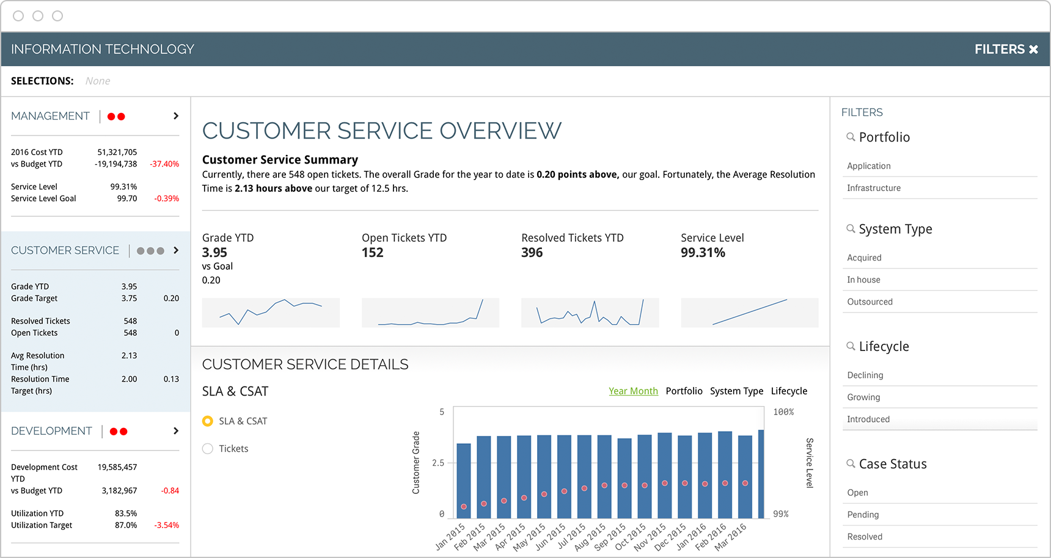This screenshot has height=558, width=1051.
Task: Click the 2016 Cost YTD value 51,321,705
Action: pyautogui.click(x=117, y=152)
